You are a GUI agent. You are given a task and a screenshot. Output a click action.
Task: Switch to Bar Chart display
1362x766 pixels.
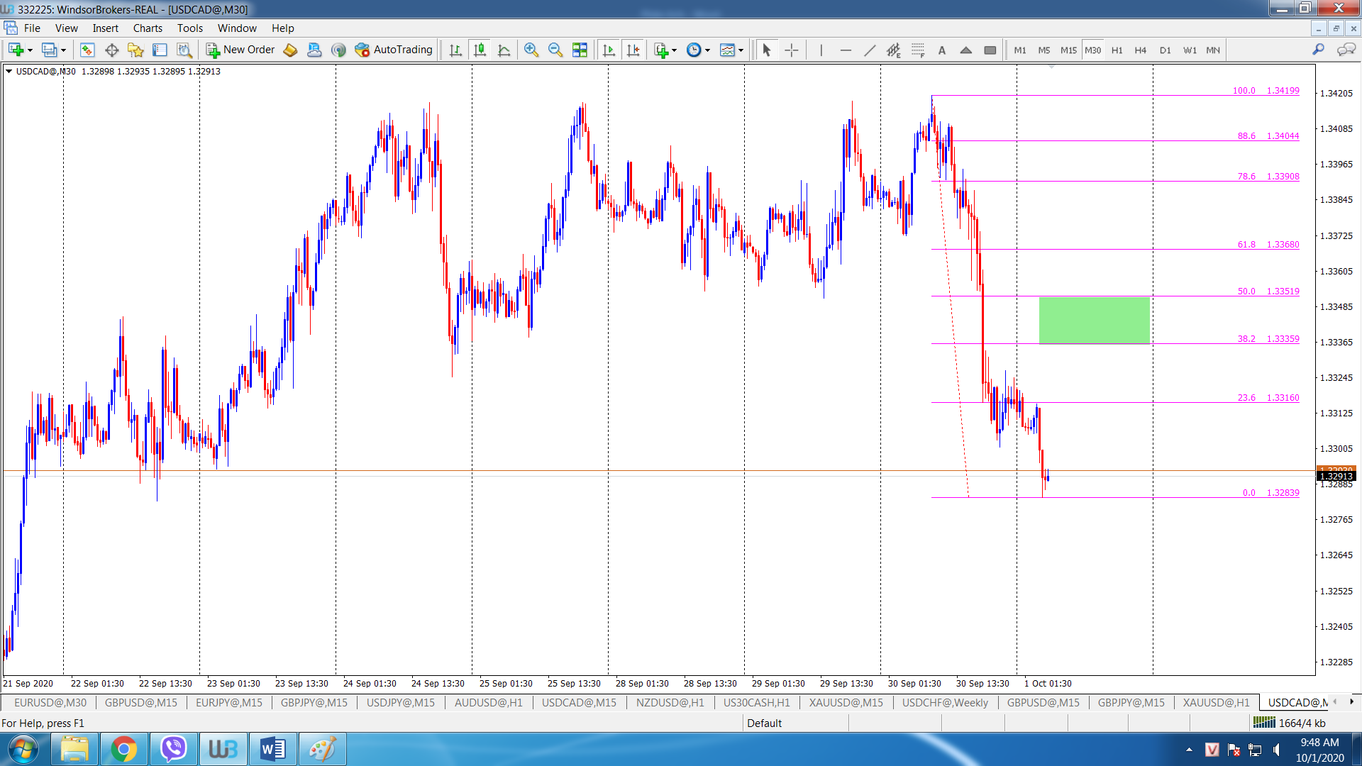coord(455,50)
